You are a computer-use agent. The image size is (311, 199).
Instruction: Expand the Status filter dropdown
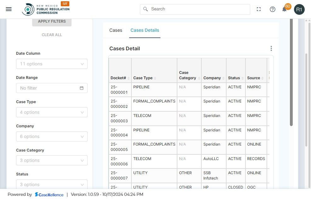[52, 184]
